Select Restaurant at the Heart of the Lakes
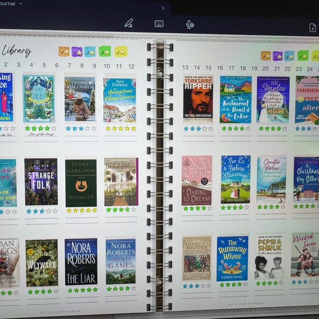The height and width of the screenshot is (319, 319). click(x=236, y=100)
